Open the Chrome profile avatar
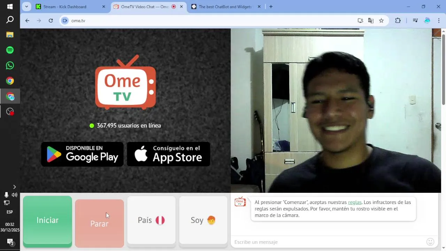 tap(427, 21)
